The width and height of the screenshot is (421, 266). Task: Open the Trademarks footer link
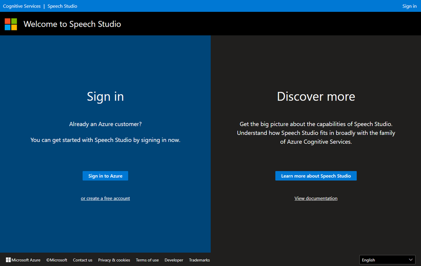(199, 260)
